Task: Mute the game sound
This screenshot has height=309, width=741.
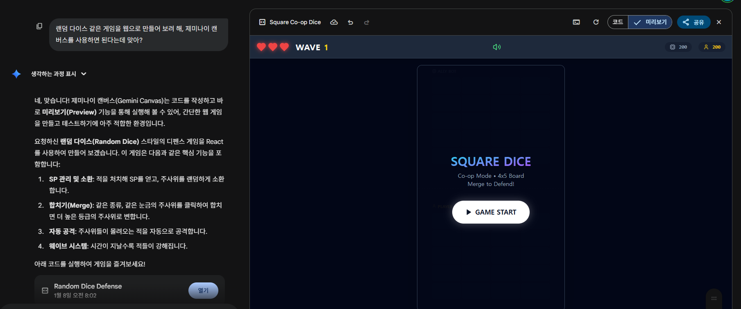Action: 497,47
